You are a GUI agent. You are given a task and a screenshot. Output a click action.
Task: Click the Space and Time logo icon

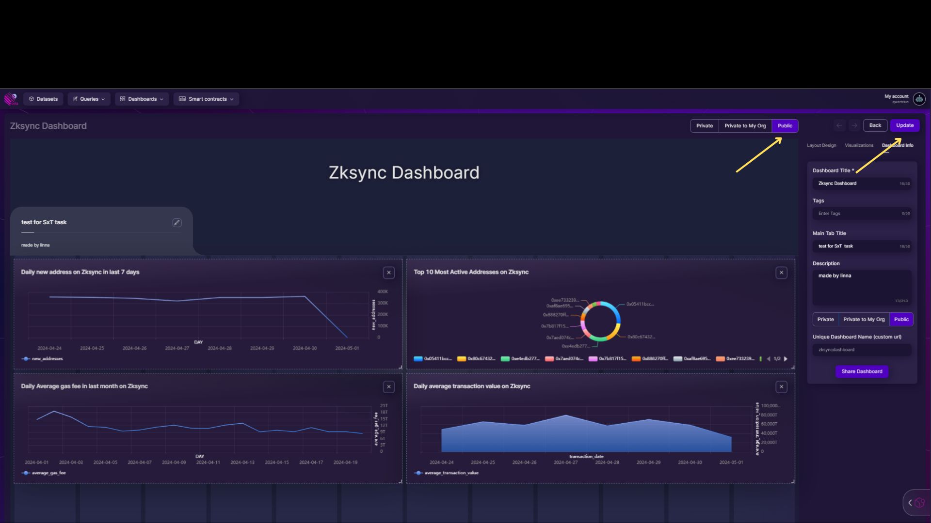coord(11,99)
